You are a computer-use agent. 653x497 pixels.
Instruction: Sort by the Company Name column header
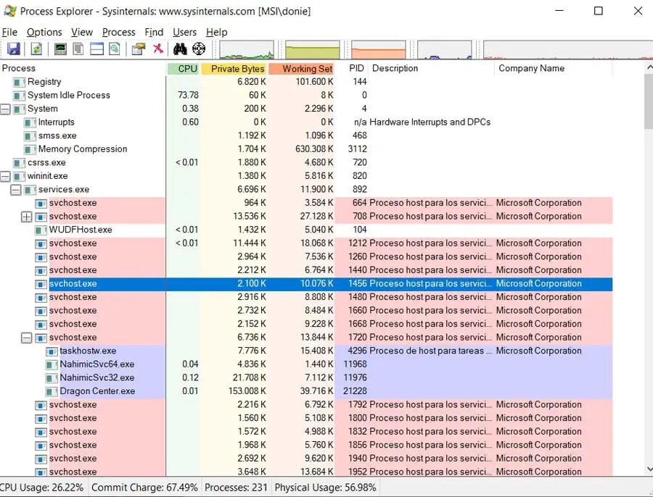click(x=554, y=69)
